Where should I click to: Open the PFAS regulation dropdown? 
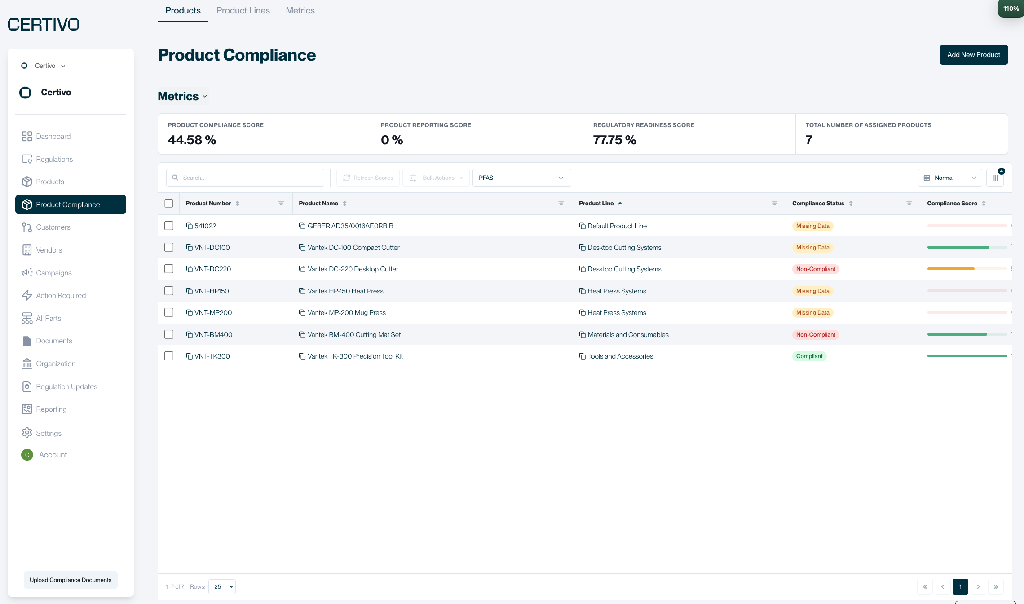pyautogui.click(x=521, y=178)
